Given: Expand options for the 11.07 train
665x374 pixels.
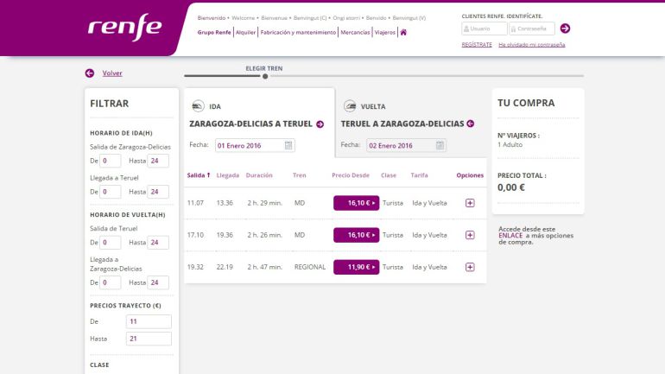Looking at the screenshot, I should (470, 203).
